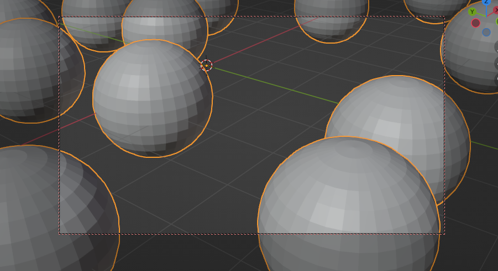The height and width of the screenshot is (271, 498).
Task: Click the green Y axis gizmo handle
Action: click(472, 12)
